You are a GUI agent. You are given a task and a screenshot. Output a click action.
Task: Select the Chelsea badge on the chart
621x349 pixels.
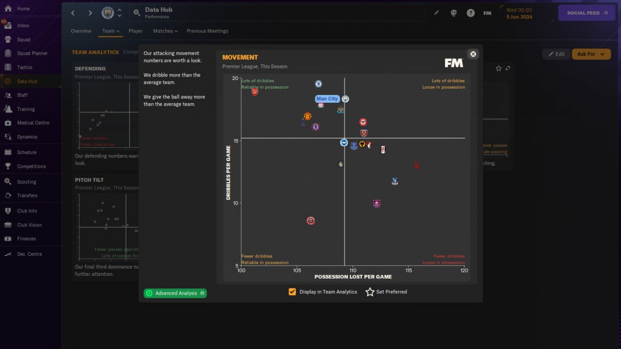pos(318,84)
